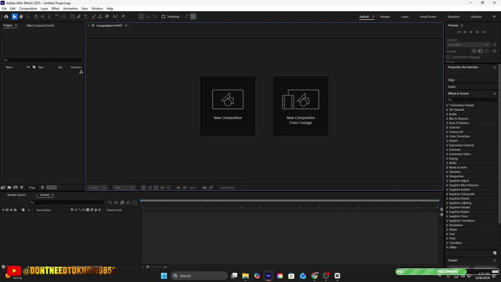
Task: Select the Selection (arrow) tool
Action: click(14, 16)
